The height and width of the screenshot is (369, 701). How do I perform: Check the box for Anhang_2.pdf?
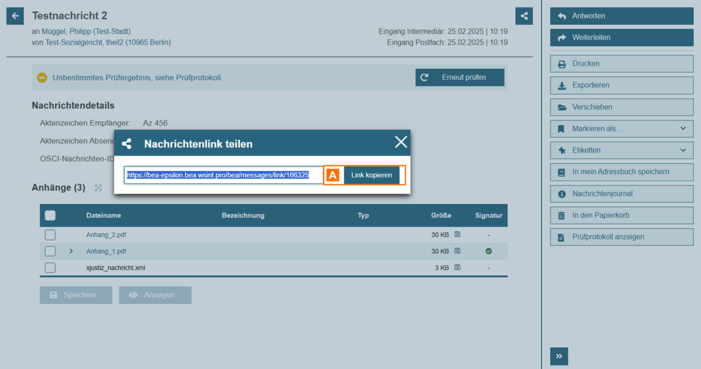click(x=50, y=235)
